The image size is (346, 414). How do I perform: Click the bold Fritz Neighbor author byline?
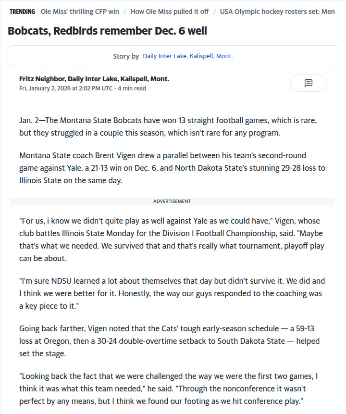(94, 79)
